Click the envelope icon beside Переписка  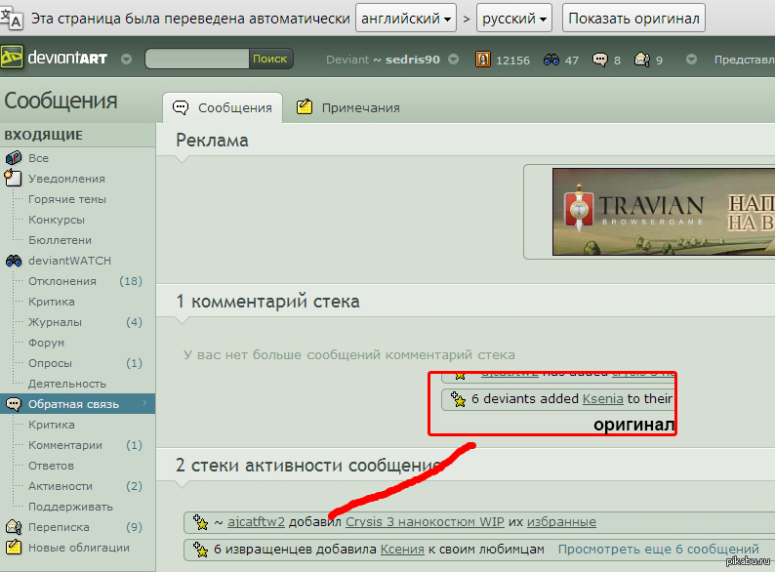(x=14, y=527)
